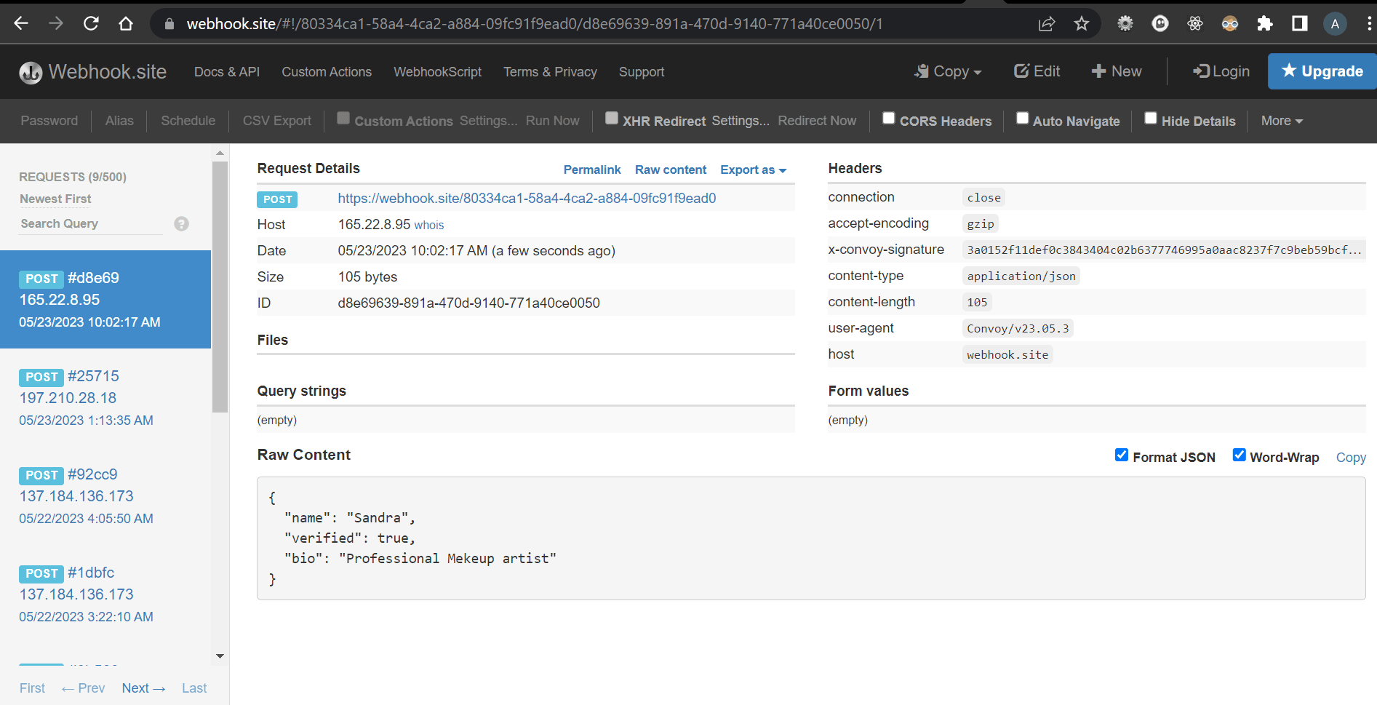Open the whois link for 165.22.8.95

click(428, 225)
